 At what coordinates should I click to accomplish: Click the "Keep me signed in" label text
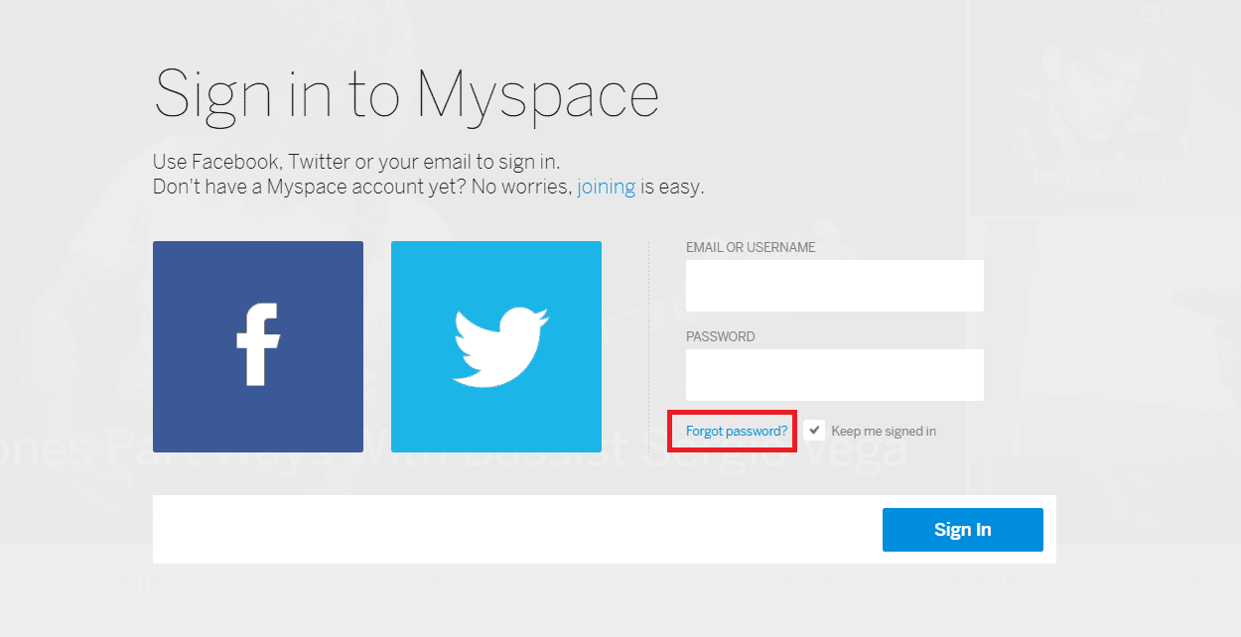click(x=884, y=431)
